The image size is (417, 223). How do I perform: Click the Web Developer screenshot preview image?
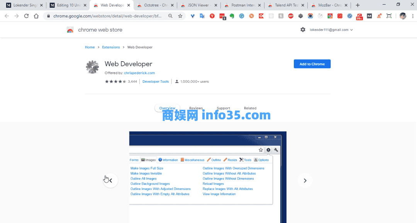click(208, 177)
